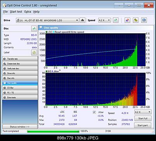Click the elapsed time 31:04
Screen dimensions: 156x141
point(108,131)
